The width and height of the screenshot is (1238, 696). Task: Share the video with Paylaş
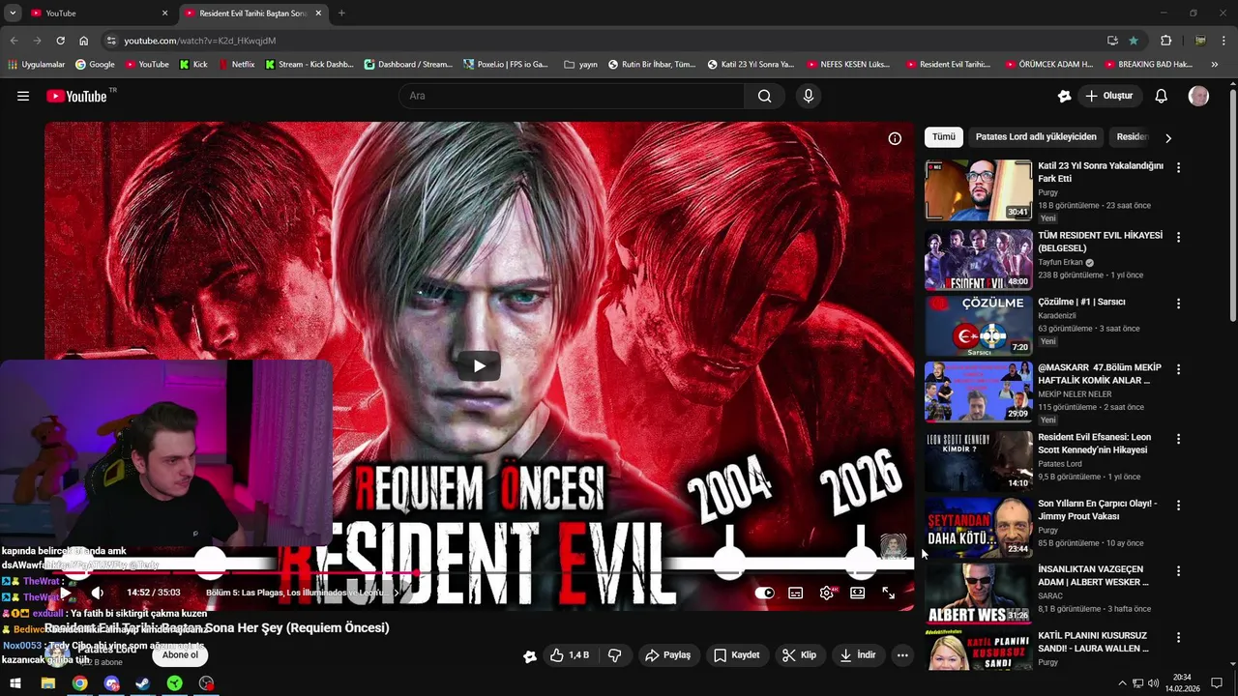[667, 655]
